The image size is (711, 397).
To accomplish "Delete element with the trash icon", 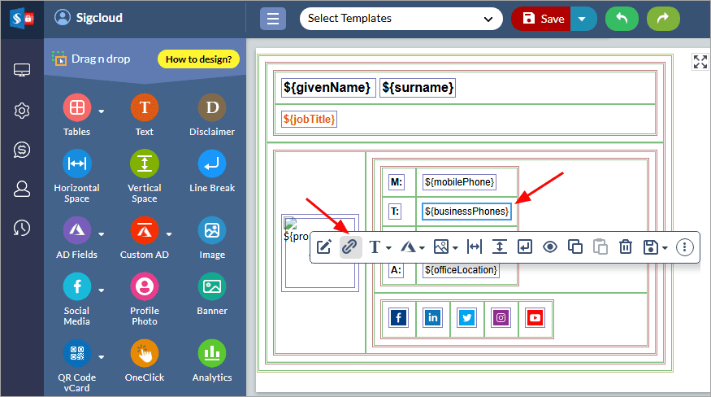I will tap(626, 246).
